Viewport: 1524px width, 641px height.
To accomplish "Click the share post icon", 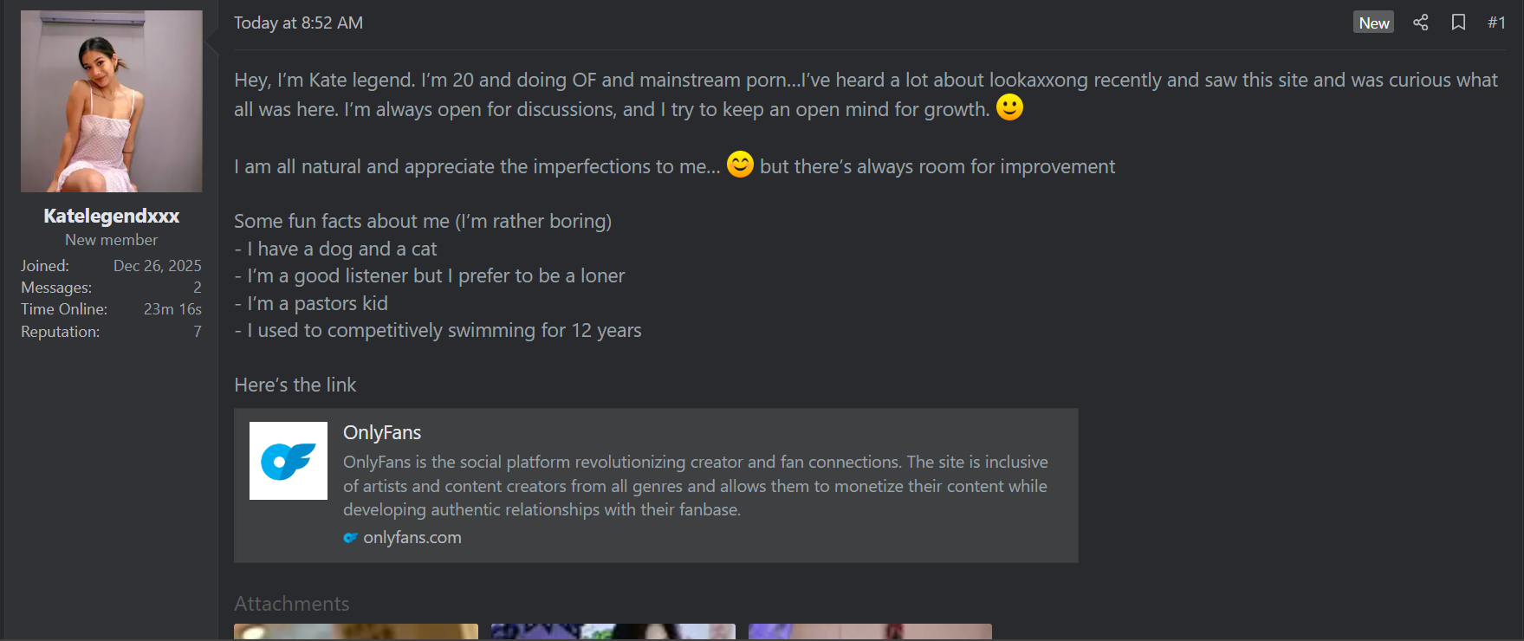I will [x=1420, y=23].
